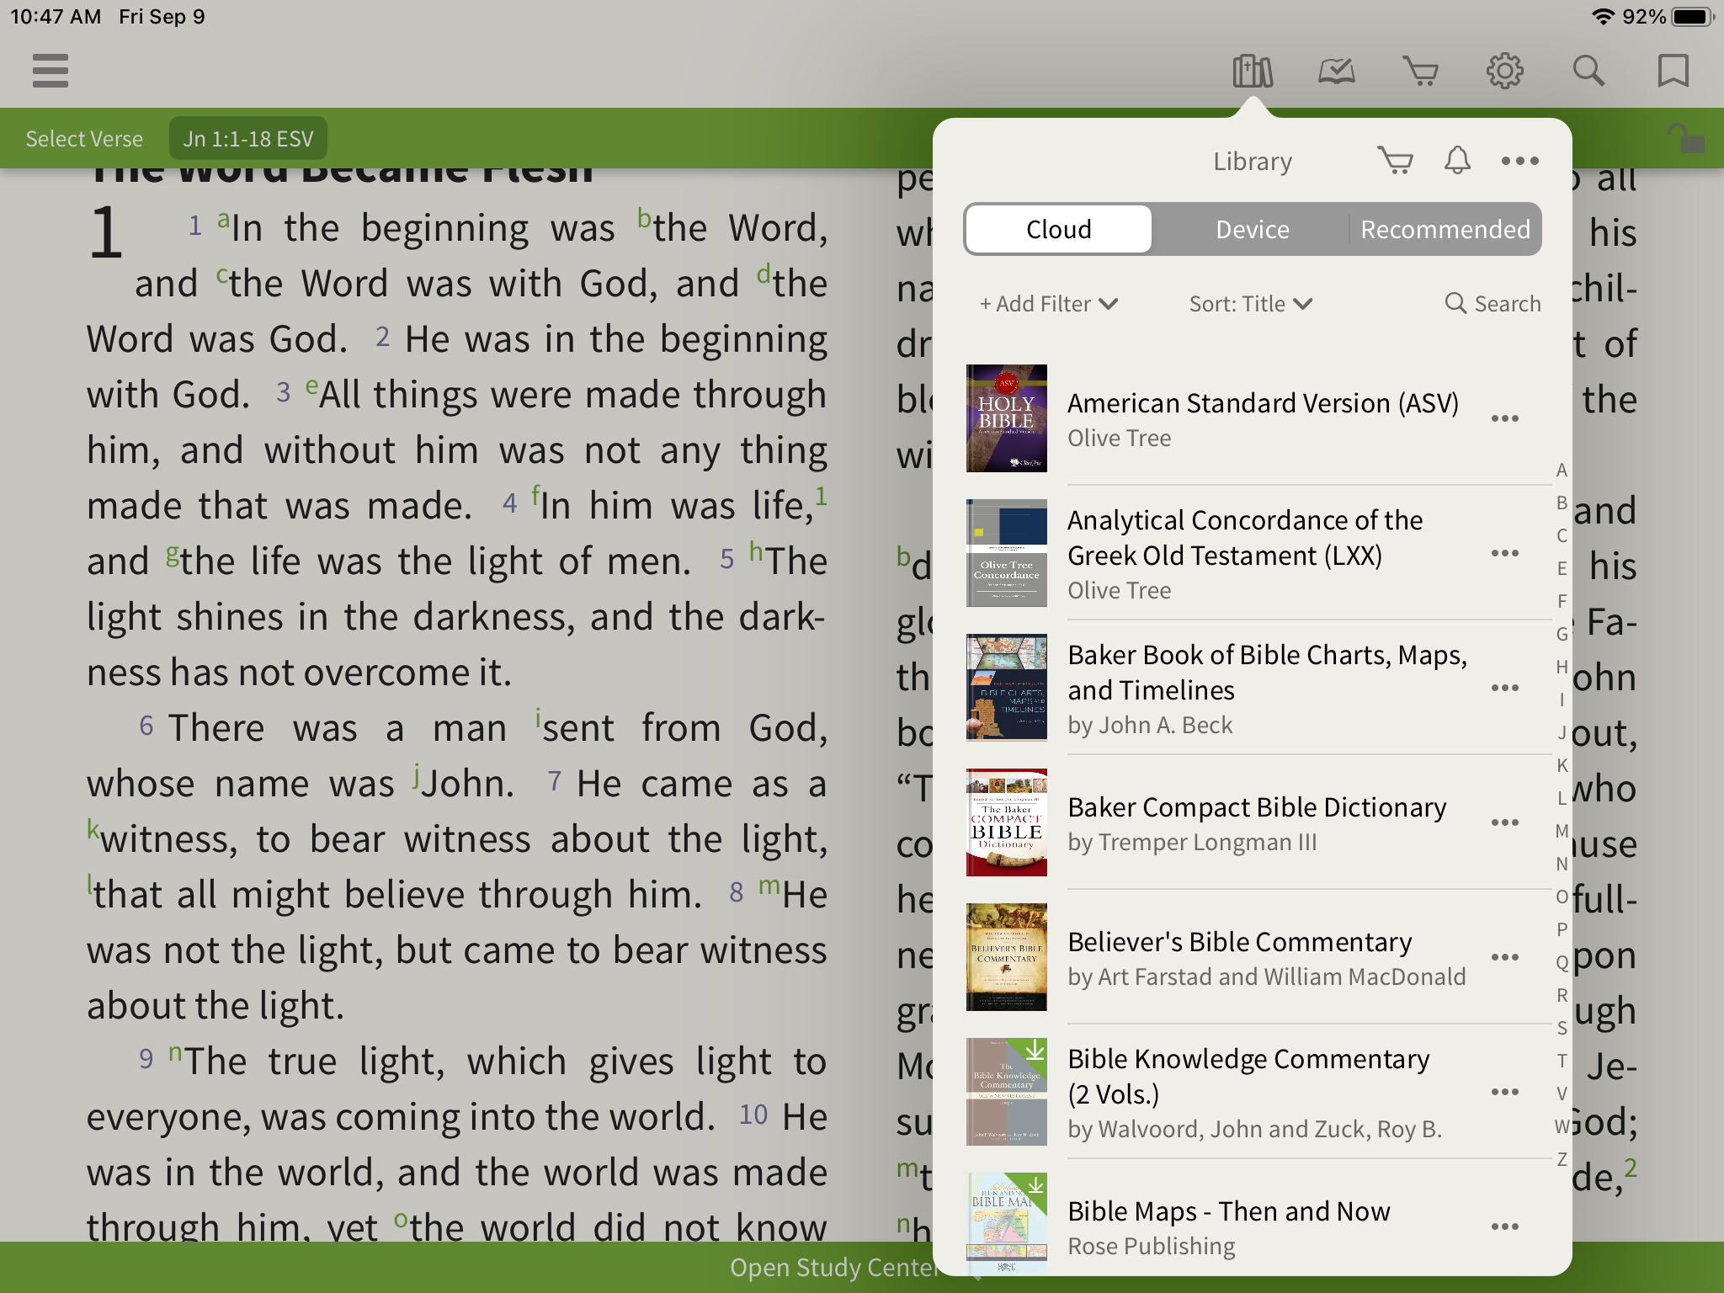Tap Open Study Center at bottom
Screen dimensions: 1724x1293
833,1268
